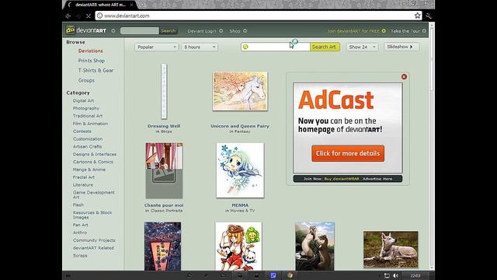Viewport: 497px width, 280px height.
Task: Select the Flash category
Action: tap(78, 205)
